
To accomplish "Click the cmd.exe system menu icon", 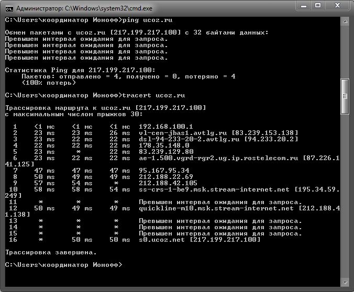I will [9, 8].
